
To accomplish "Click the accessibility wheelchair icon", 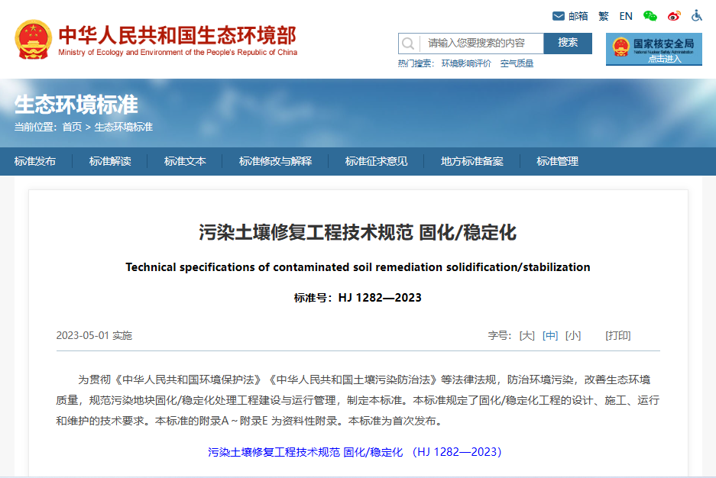I will pyautogui.click(x=697, y=16).
